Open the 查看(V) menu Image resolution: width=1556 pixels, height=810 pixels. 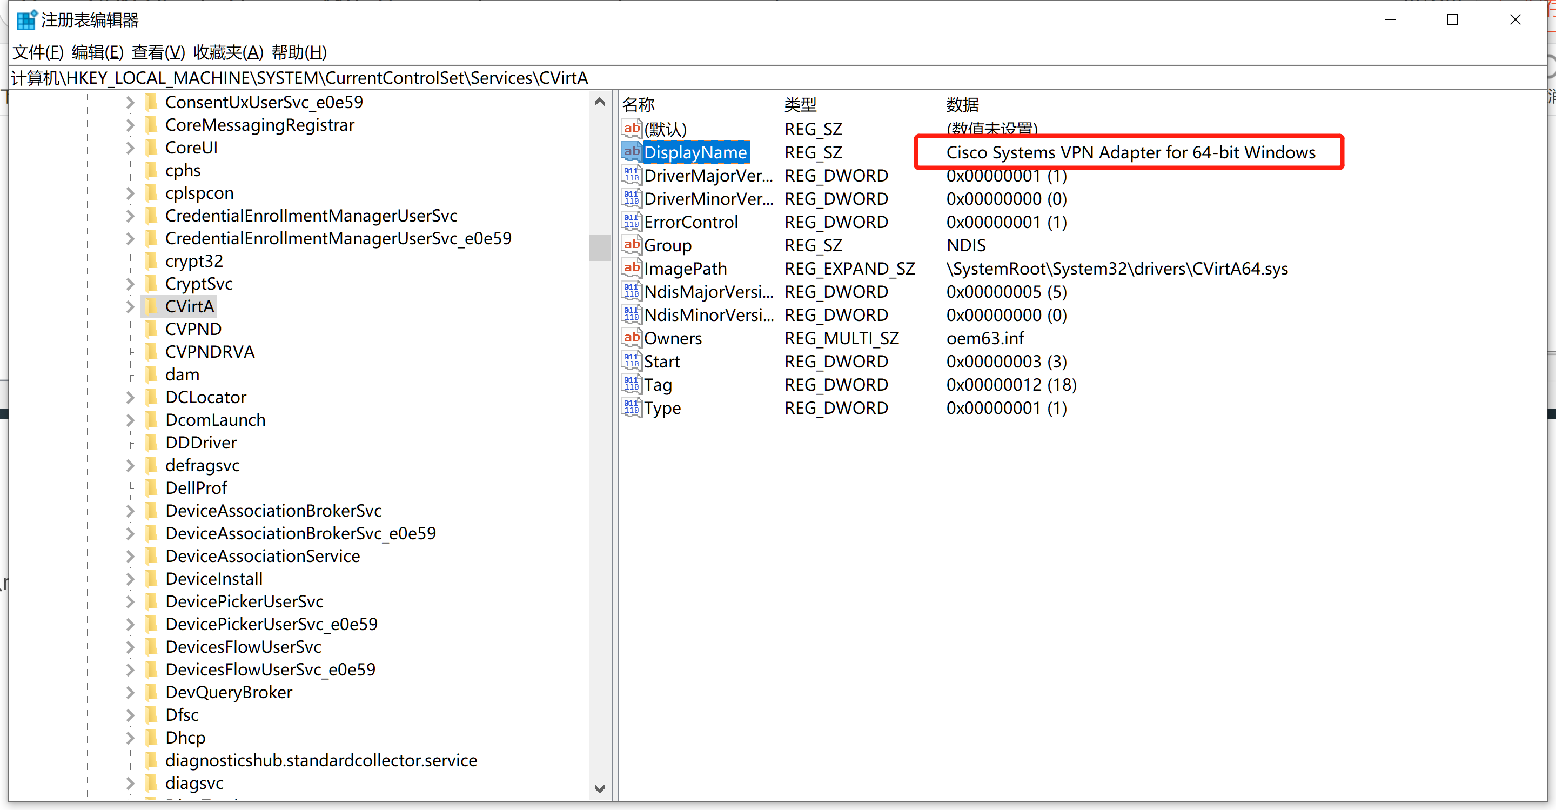pyautogui.click(x=158, y=52)
